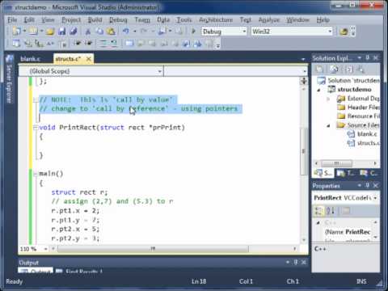Expand the External Dependencies folder
Screen dimensions: 388x291
point(328,99)
